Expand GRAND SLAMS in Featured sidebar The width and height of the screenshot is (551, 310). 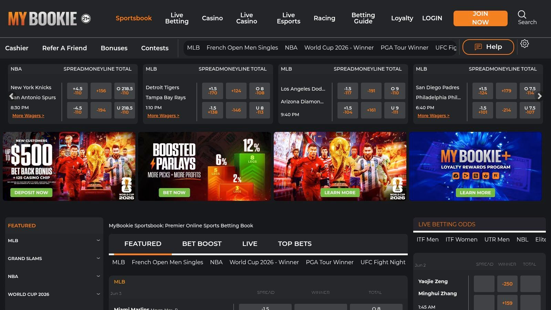[54, 258]
